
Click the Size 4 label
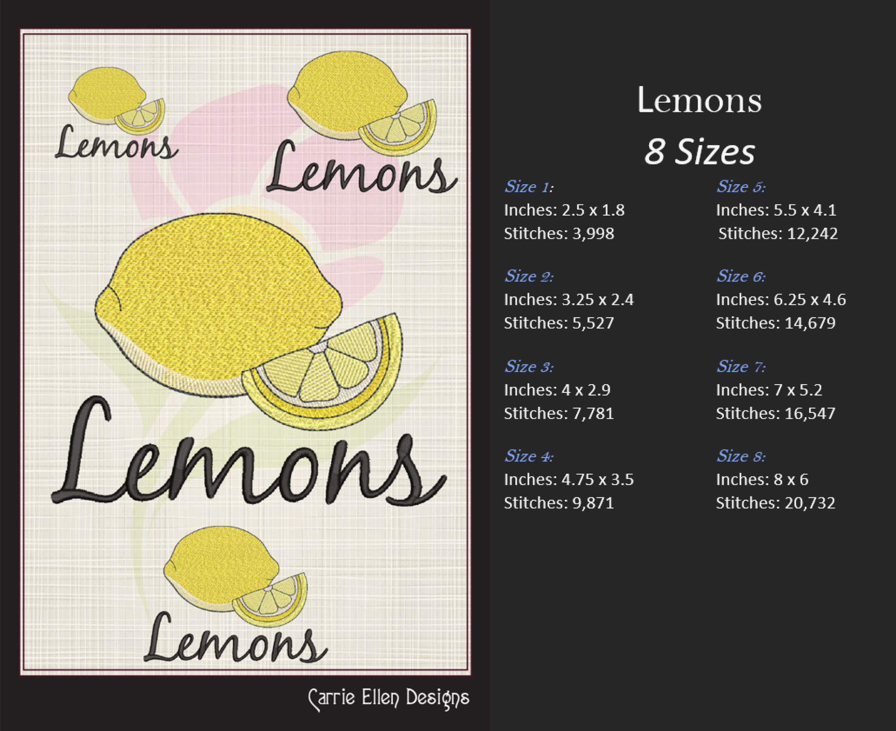click(529, 456)
